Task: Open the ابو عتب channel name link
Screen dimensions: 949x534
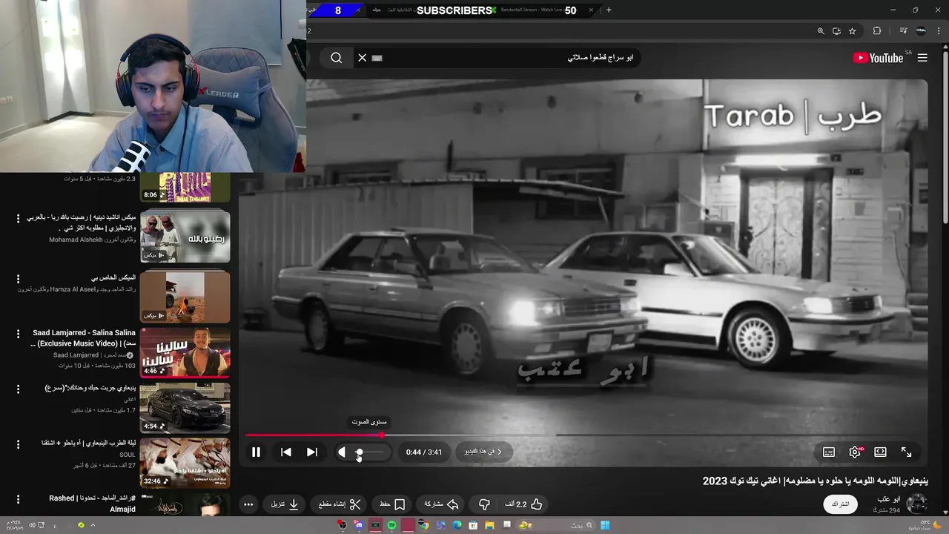Action: 890,499
